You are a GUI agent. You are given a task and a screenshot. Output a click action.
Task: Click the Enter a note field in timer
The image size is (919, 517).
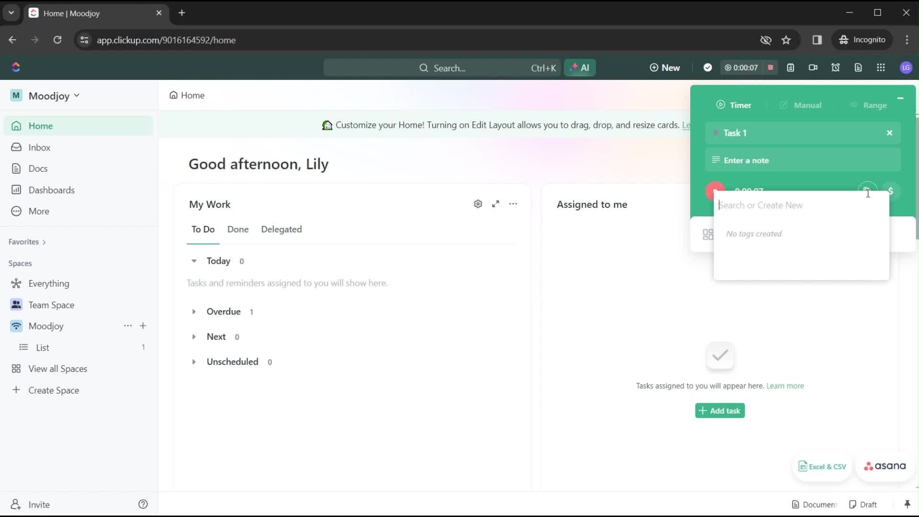pyautogui.click(x=803, y=160)
